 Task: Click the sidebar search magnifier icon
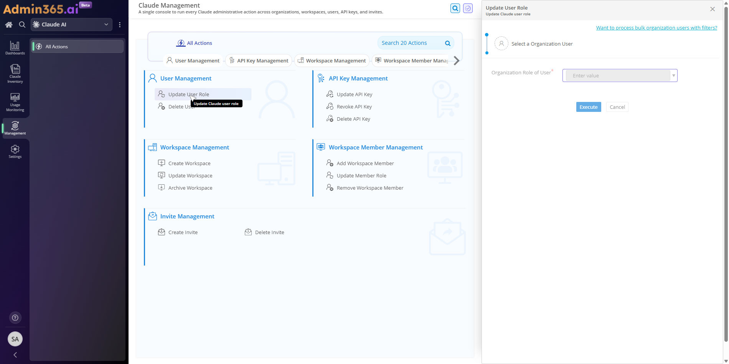pos(22,25)
